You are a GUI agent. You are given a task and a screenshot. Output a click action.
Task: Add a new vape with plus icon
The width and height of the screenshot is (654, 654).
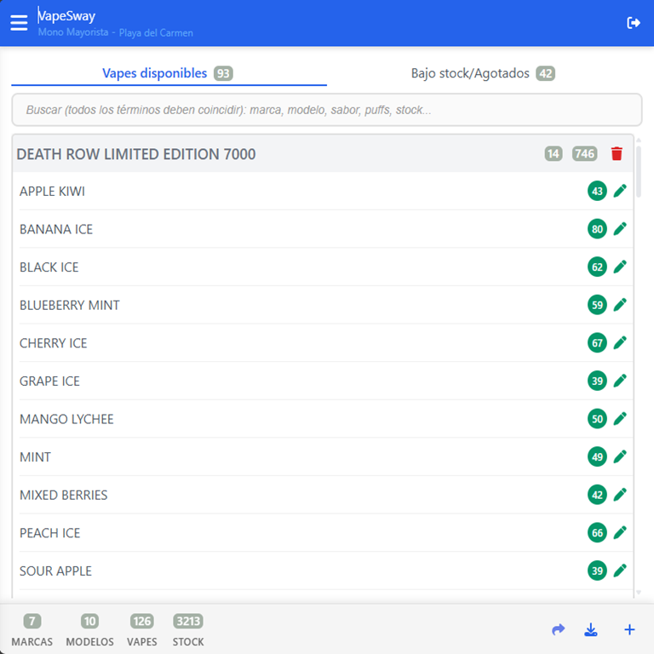[629, 630]
